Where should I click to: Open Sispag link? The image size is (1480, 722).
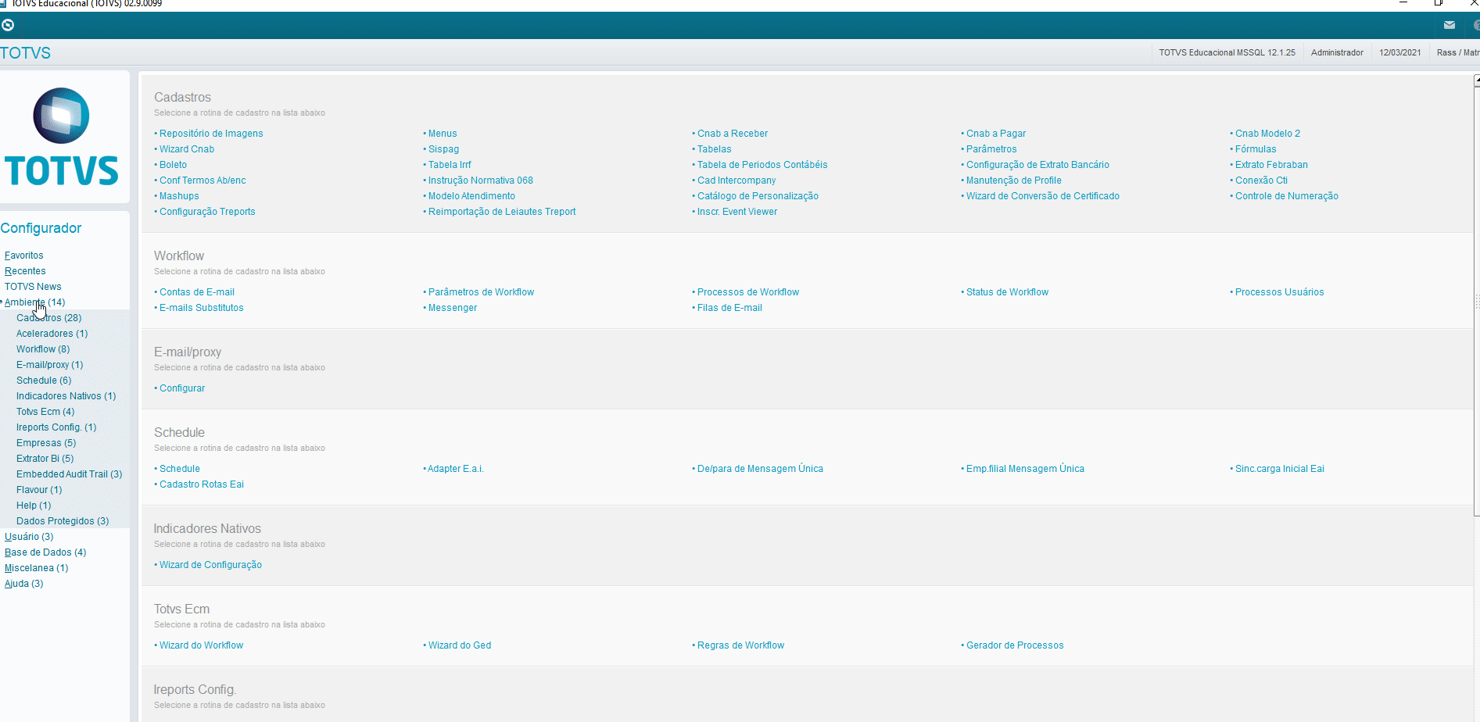443,149
